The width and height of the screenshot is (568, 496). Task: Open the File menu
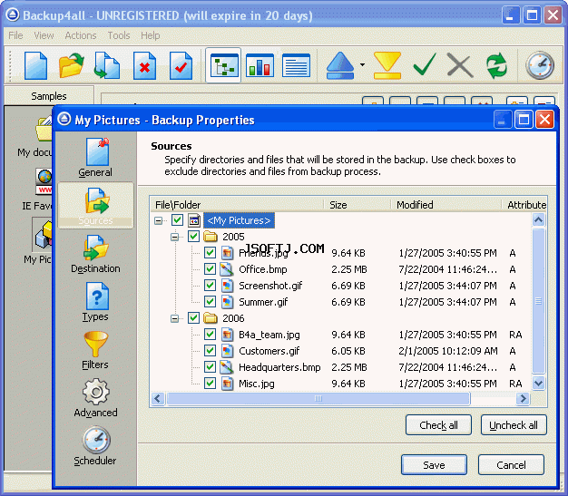tap(15, 35)
